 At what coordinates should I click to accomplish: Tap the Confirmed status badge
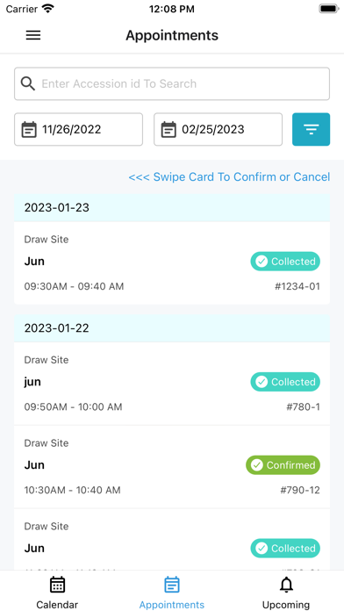tap(283, 465)
